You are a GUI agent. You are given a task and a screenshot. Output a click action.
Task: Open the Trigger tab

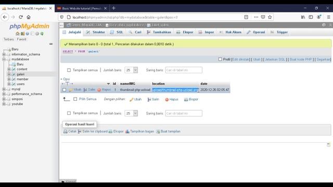point(279,32)
